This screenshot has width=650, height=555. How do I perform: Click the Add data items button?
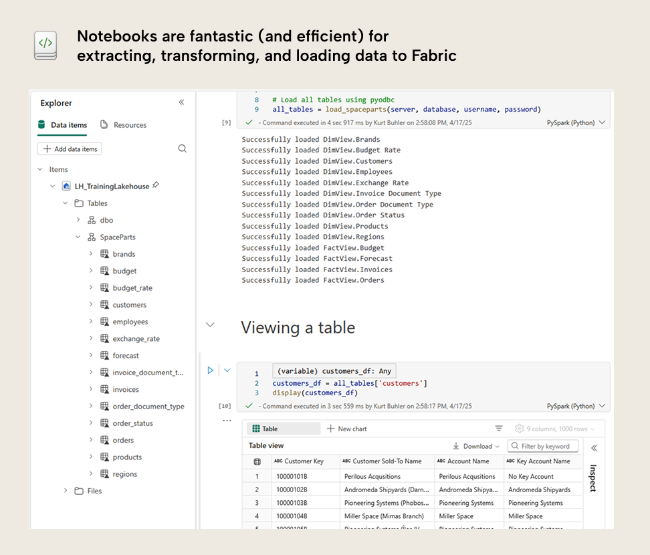[69, 148]
